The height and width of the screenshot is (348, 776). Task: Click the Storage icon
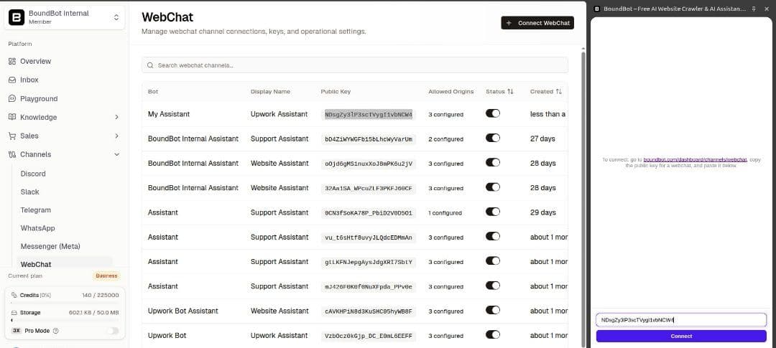tap(14, 312)
